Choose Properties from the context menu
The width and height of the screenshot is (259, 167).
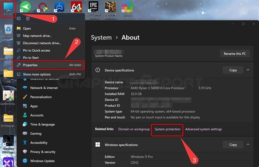(x=48, y=65)
